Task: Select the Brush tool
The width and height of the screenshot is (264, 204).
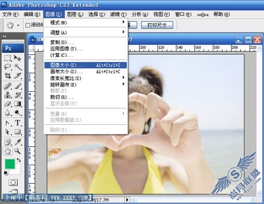Action: click(x=18, y=86)
